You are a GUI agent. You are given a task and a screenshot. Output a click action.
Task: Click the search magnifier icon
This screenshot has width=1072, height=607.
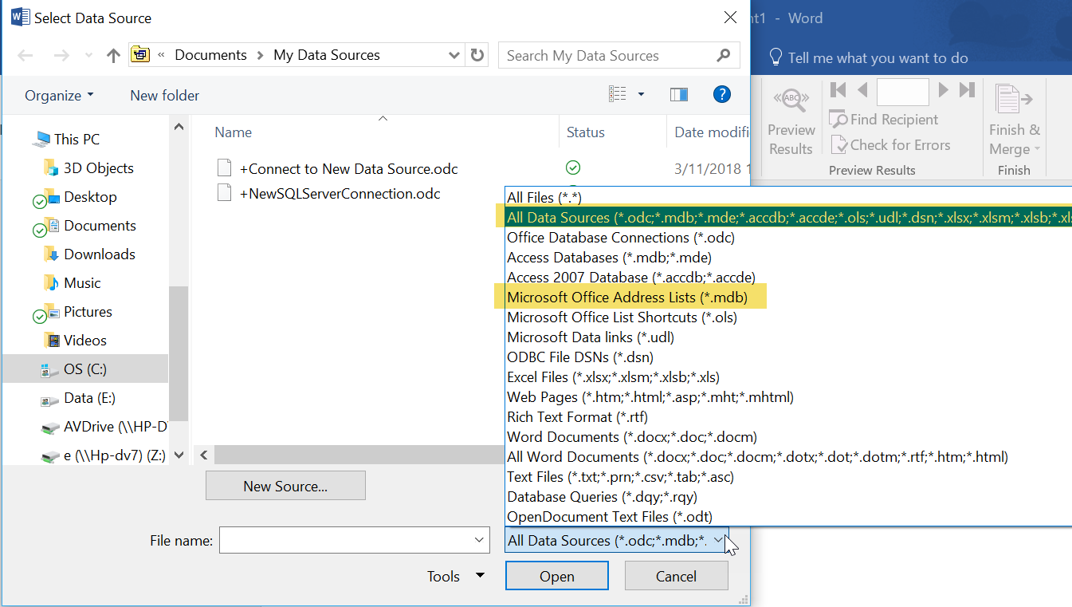click(x=723, y=55)
